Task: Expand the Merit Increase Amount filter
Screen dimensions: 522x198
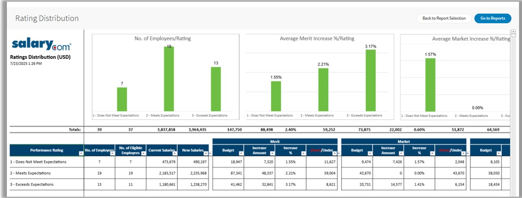Action: point(273,153)
